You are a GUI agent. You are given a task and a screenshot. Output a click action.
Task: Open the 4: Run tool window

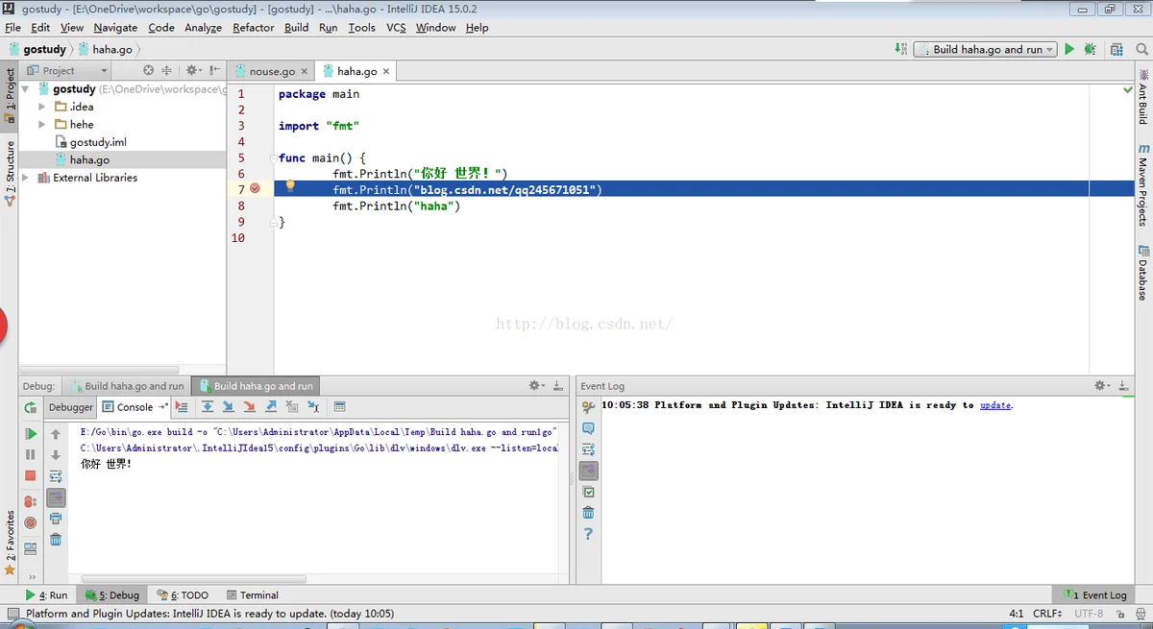tap(46, 595)
